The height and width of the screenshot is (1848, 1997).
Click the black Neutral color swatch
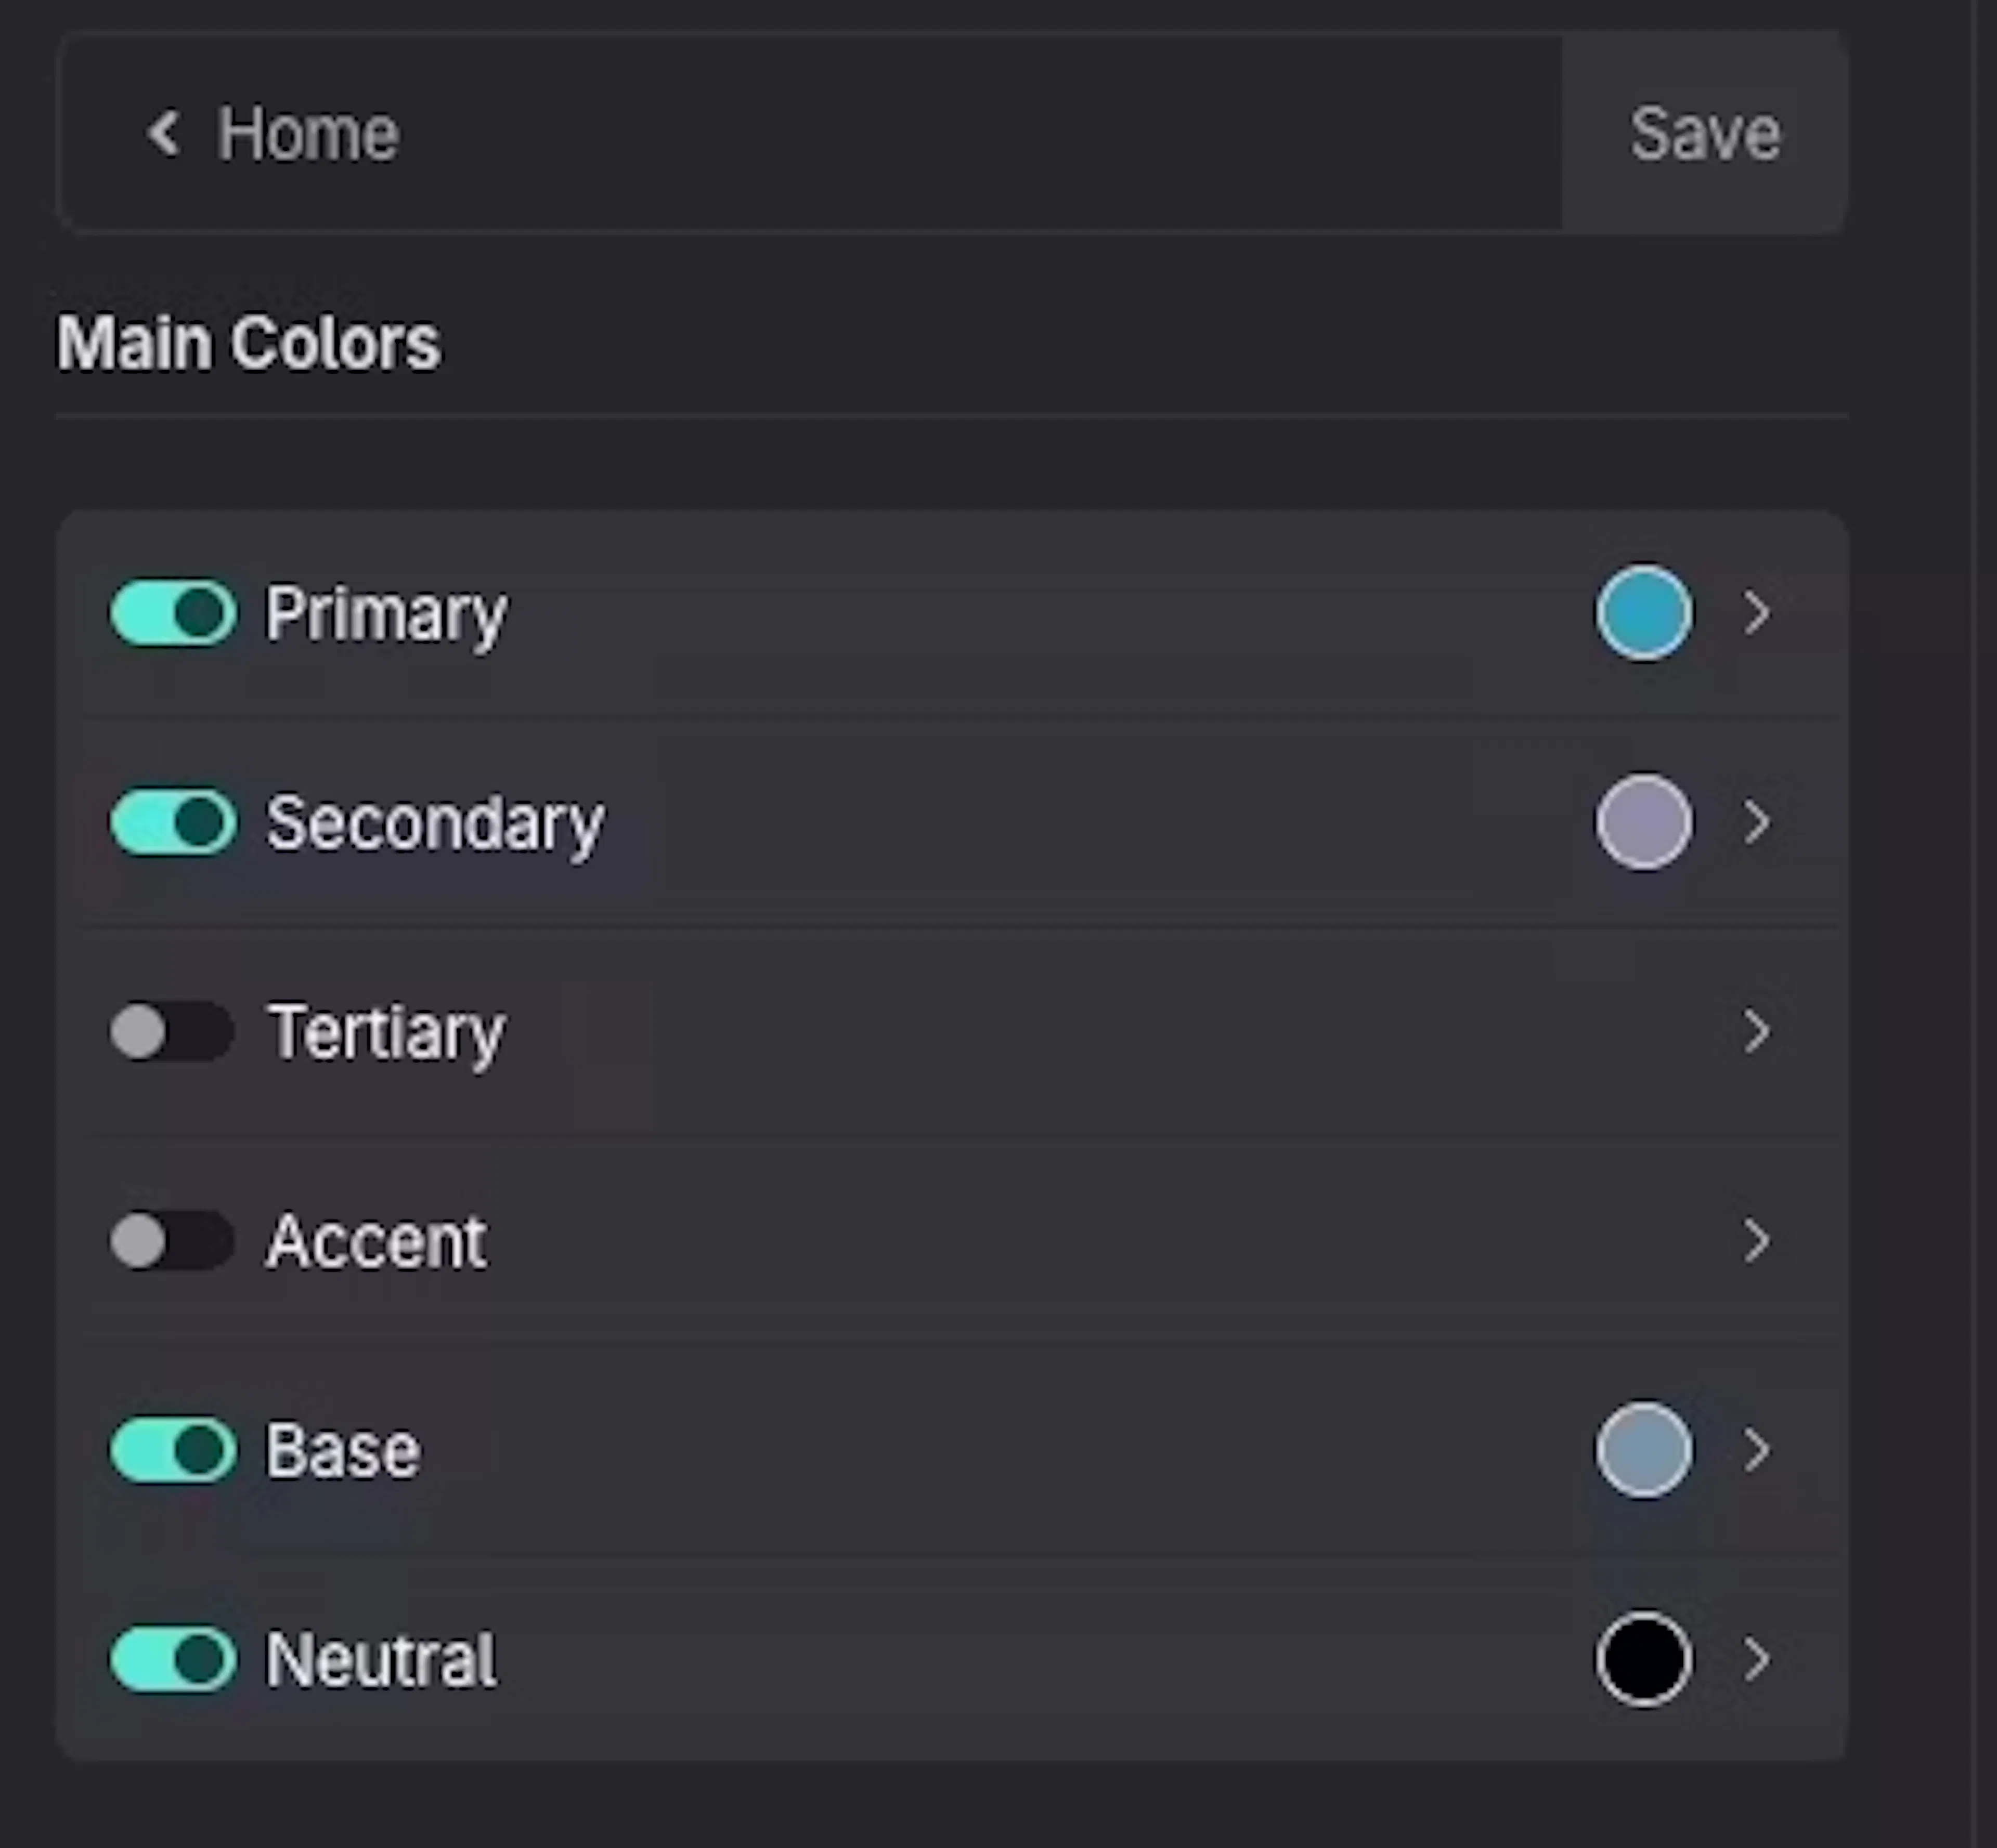pyautogui.click(x=1644, y=1659)
